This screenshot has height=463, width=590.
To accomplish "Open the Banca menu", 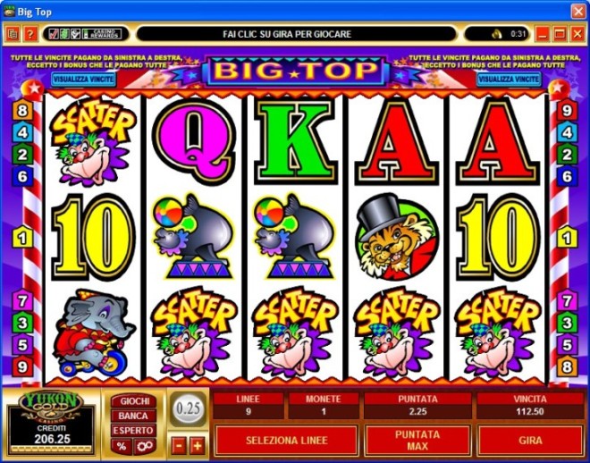I will coord(133,416).
